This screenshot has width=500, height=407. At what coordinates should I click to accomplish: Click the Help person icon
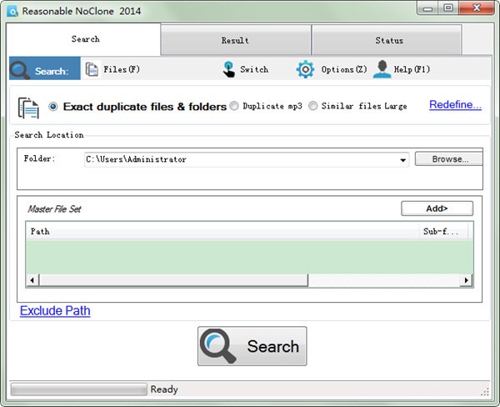[382, 69]
